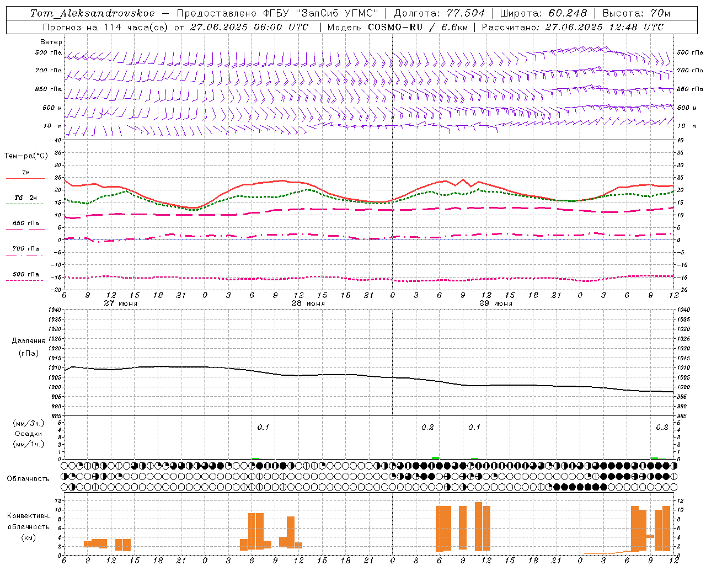The image size is (706, 565).
Task: Click the red line sample under 2м legend
Action: coord(25,179)
